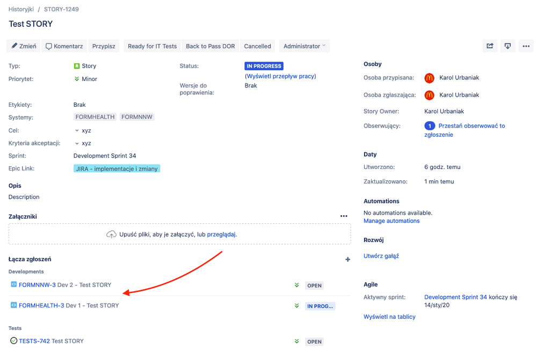Open linked issue TESTS-742
The width and height of the screenshot is (536, 353).
(34, 341)
